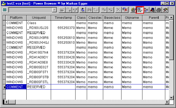The image size is (176, 108).
Task: Click the vertical scrollbar down arrow
Action: tap(171, 97)
